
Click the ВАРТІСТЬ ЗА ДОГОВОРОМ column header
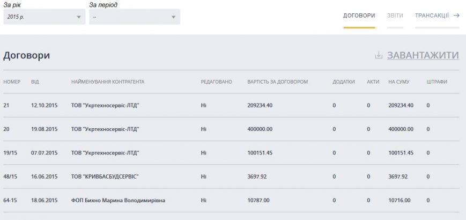coord(278,82)
